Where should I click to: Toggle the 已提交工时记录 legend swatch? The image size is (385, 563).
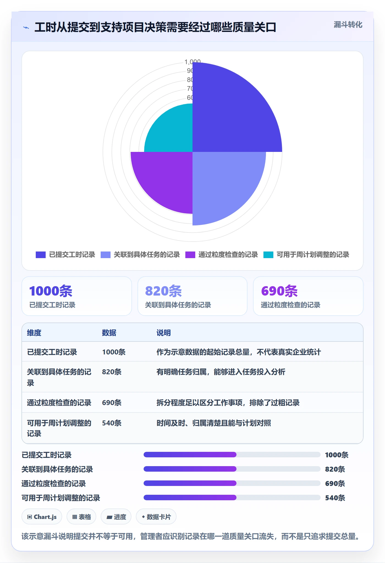41,255
